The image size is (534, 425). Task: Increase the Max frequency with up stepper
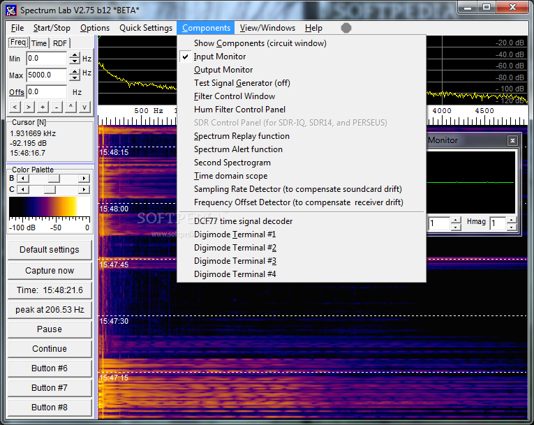74,72
